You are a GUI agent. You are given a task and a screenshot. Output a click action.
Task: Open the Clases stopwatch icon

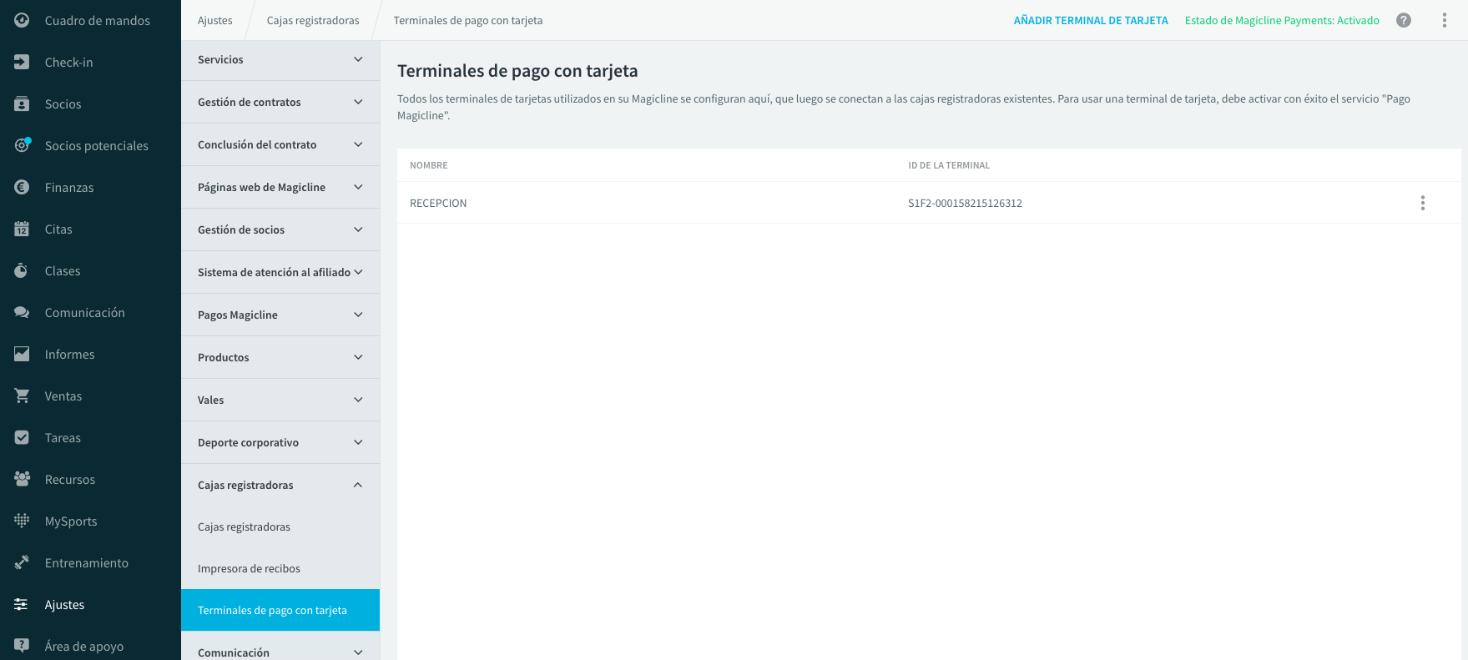point(22,270)
